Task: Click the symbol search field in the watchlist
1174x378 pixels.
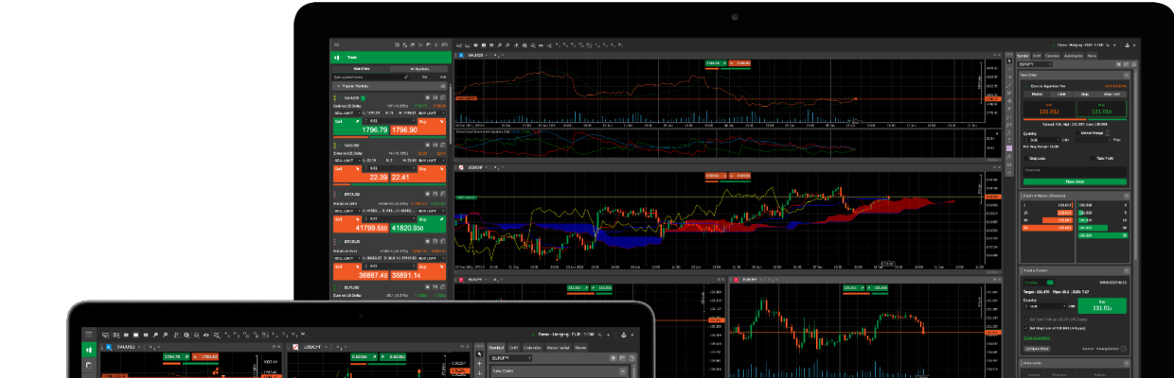Action: [370, 77]
